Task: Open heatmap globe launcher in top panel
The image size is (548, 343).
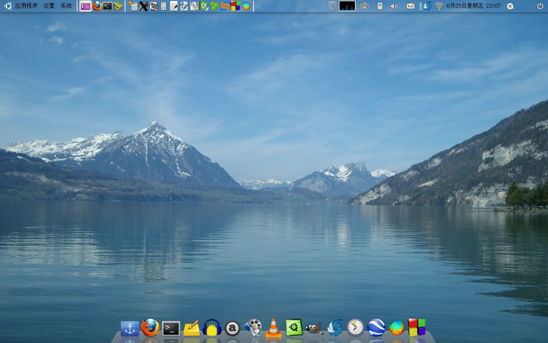Action: tap(246, 6)
